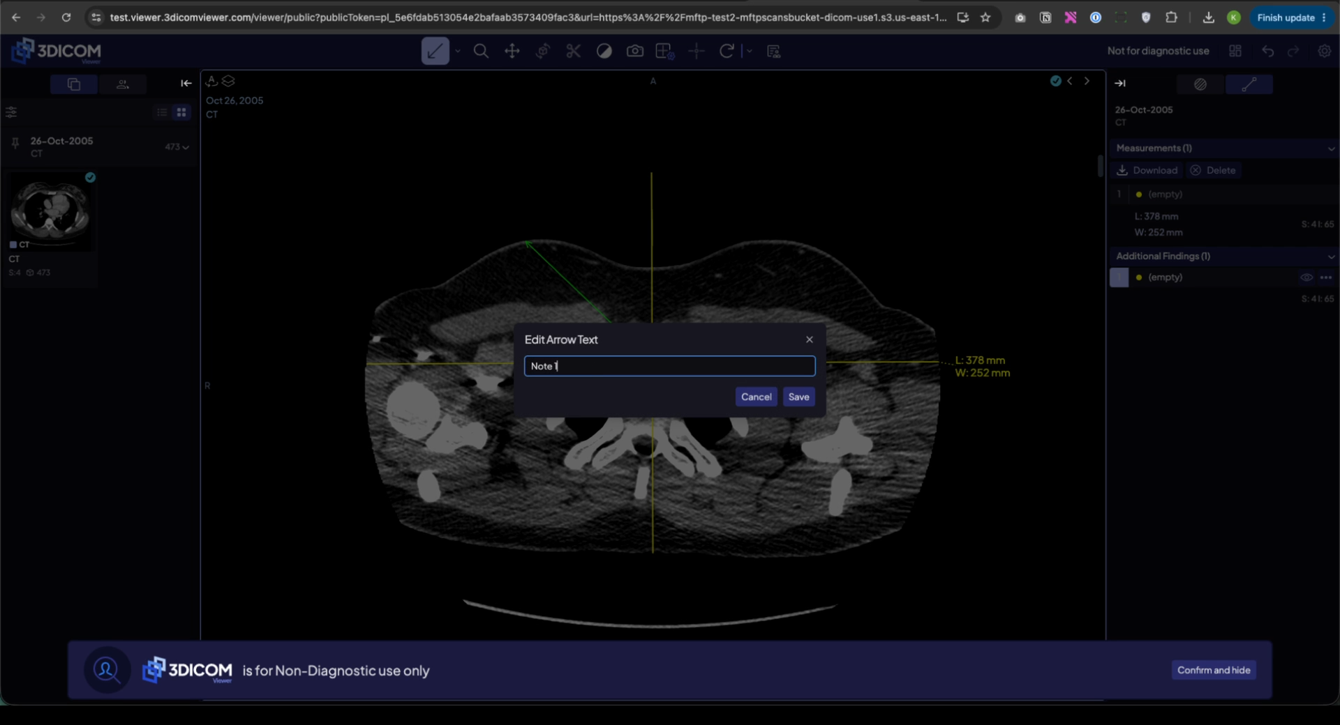This screenshot has height=725, width=1340.
Task: Open browser downloads icon
Action: [1208, 17]
